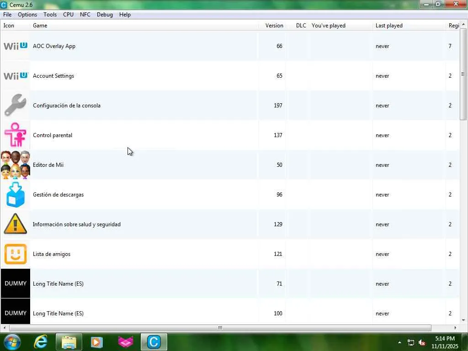
Task: Click the vertical scrollbar thumb
Action: pyautogui.click(x=463, y=74)
